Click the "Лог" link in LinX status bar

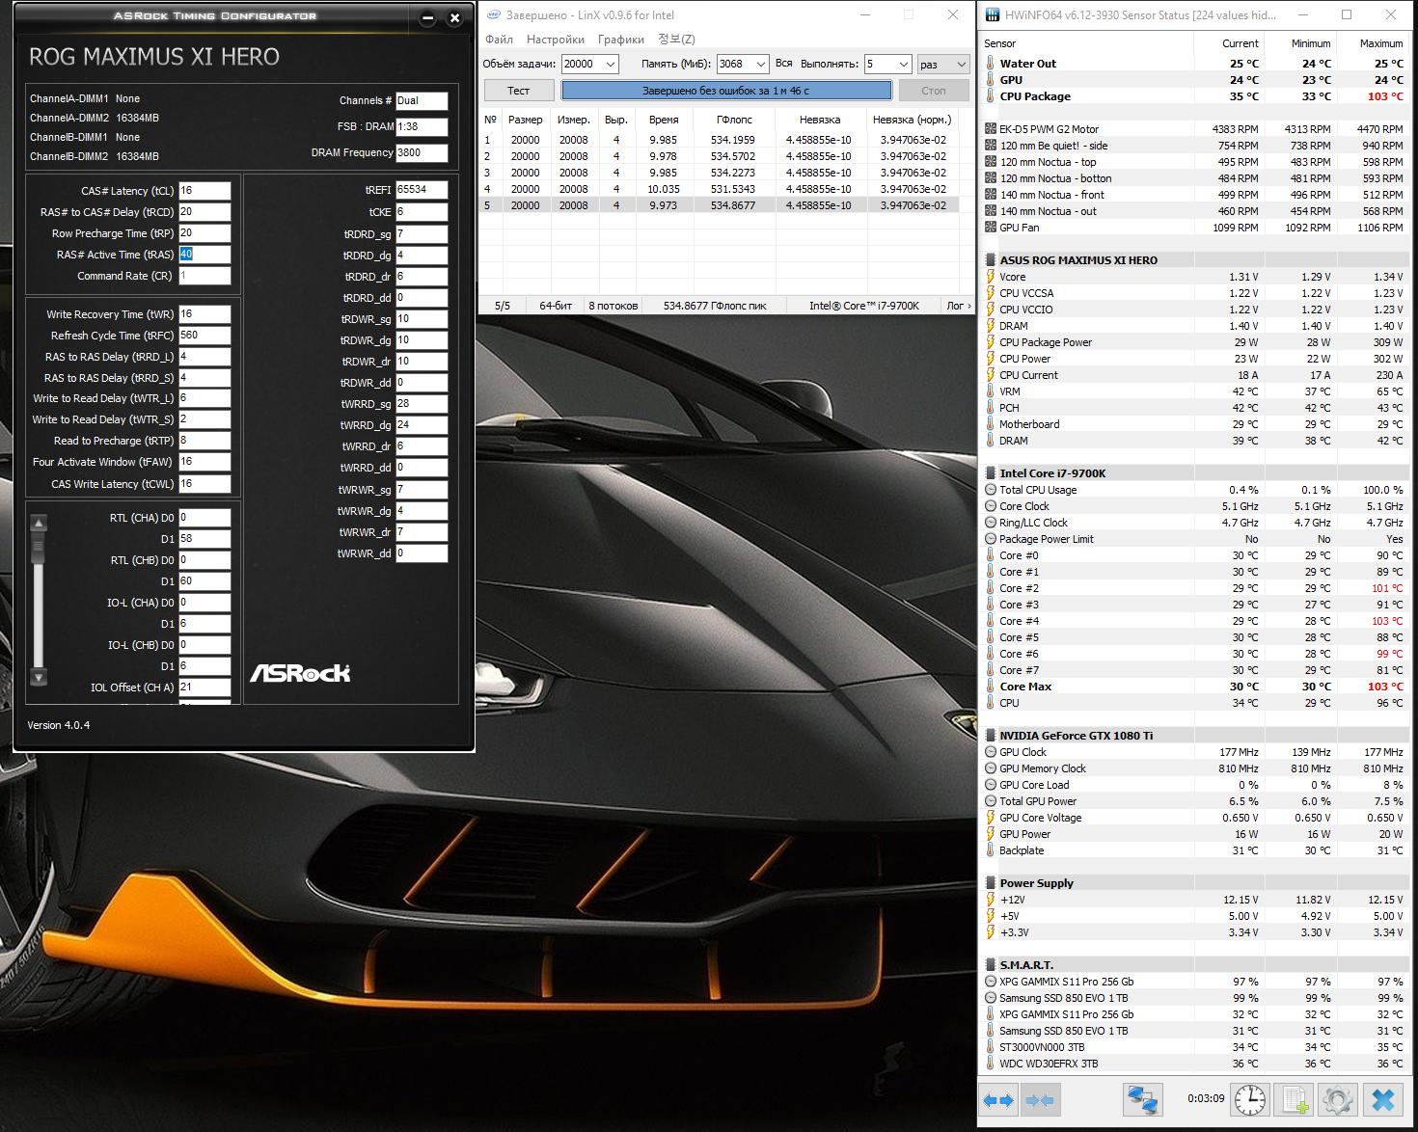pyautogui.click(x=958, y=306)
